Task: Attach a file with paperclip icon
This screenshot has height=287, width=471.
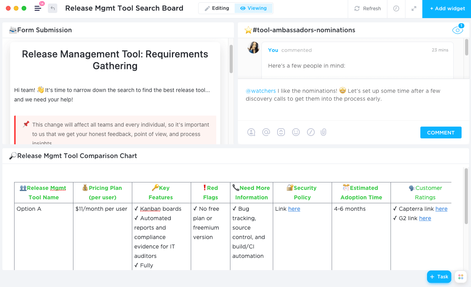Action: 323,132
